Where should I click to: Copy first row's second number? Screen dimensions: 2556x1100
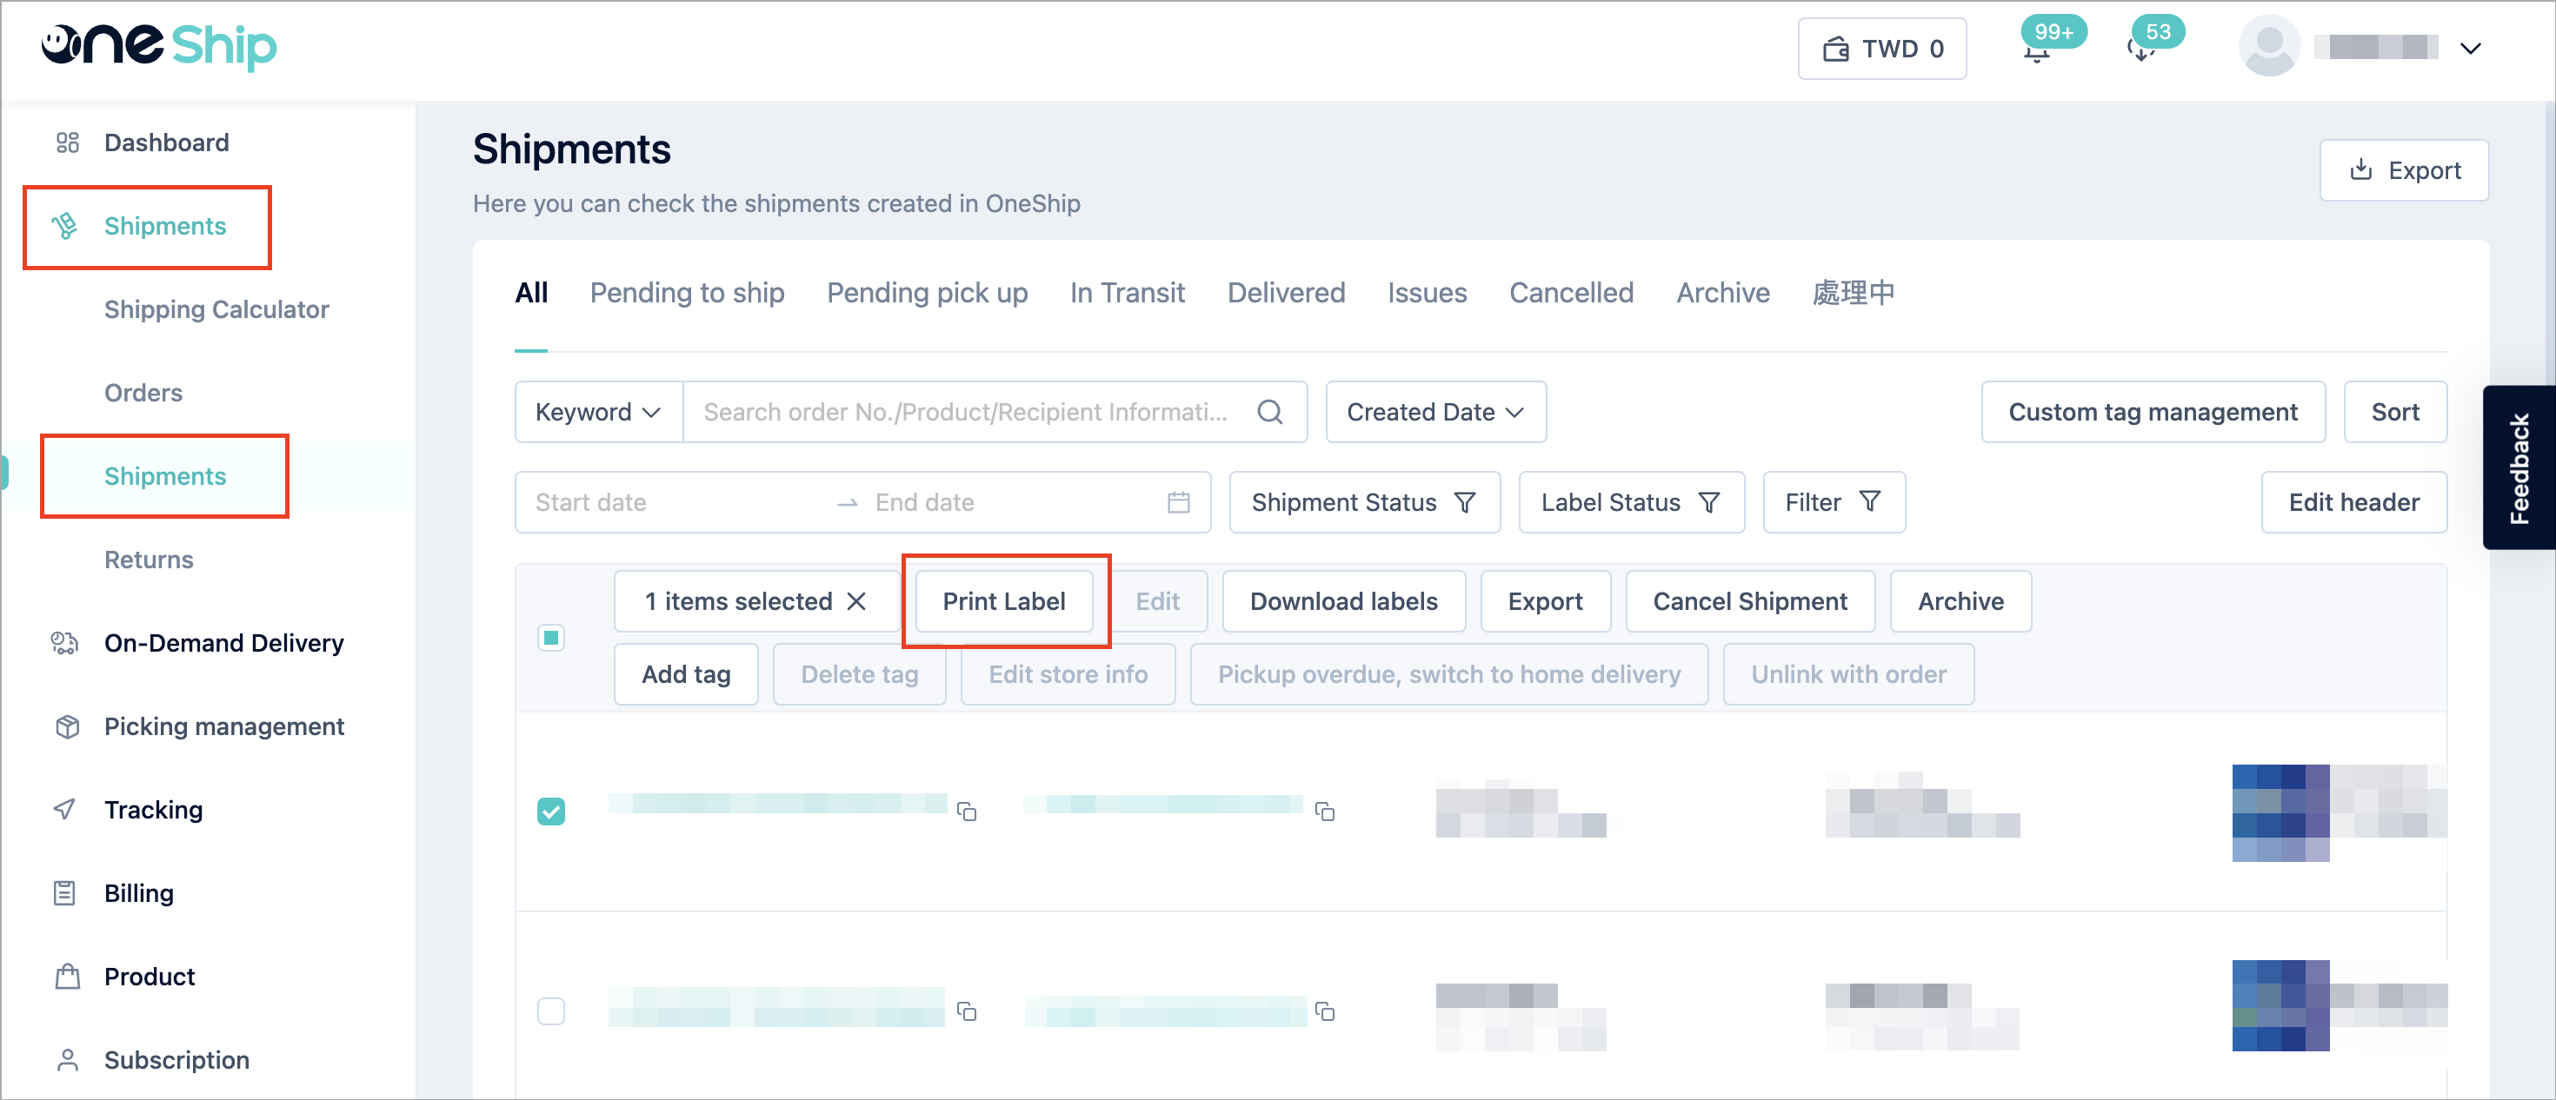(1323, 812)
